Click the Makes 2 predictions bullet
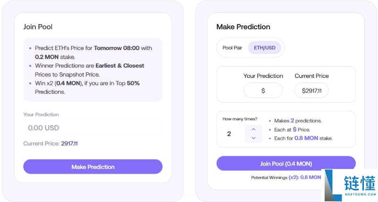The width and height of the screenshot is (378, 202). click(x=298, y=121)
